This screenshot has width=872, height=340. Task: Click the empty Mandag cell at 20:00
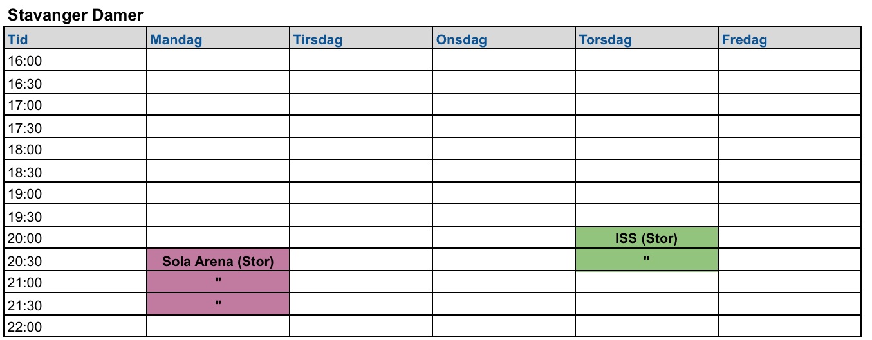(x=218, y=238)
